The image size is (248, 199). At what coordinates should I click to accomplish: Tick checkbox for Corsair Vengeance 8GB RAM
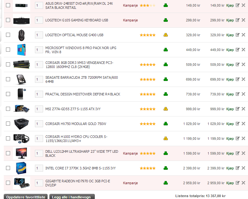8,64
